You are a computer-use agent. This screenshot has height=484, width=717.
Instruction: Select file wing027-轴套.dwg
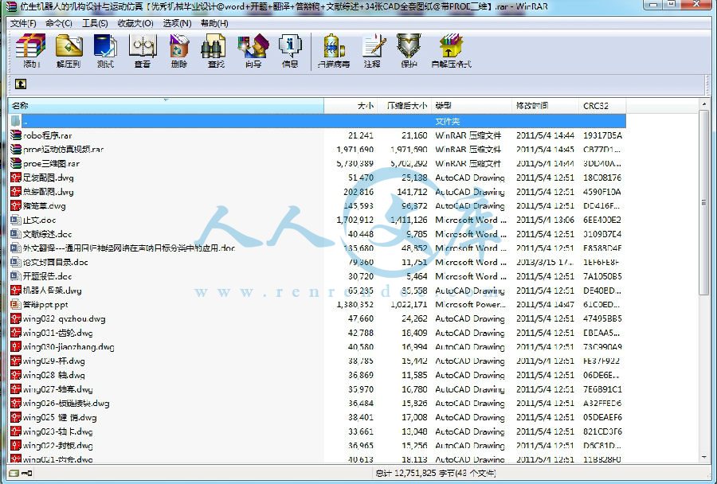58,389
